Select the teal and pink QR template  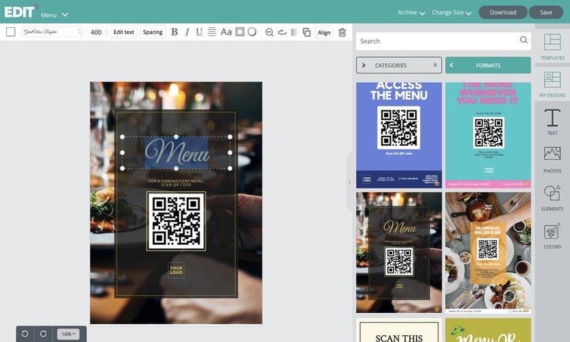pyautogui.click(x=488, y=135)
